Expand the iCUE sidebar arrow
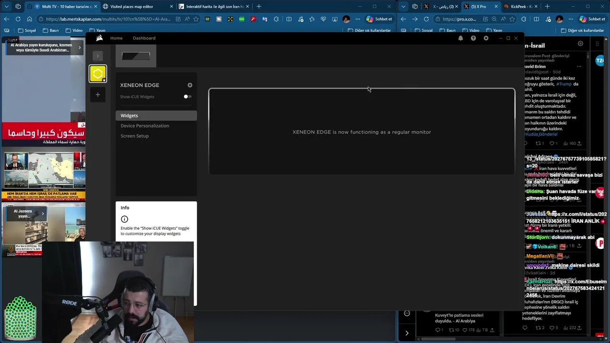Screen dimensions: 610x343 pyautogui.click(x=98, y=56)
